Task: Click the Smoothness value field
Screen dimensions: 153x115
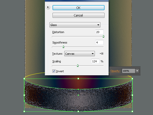Action: (x=99, y=42)
